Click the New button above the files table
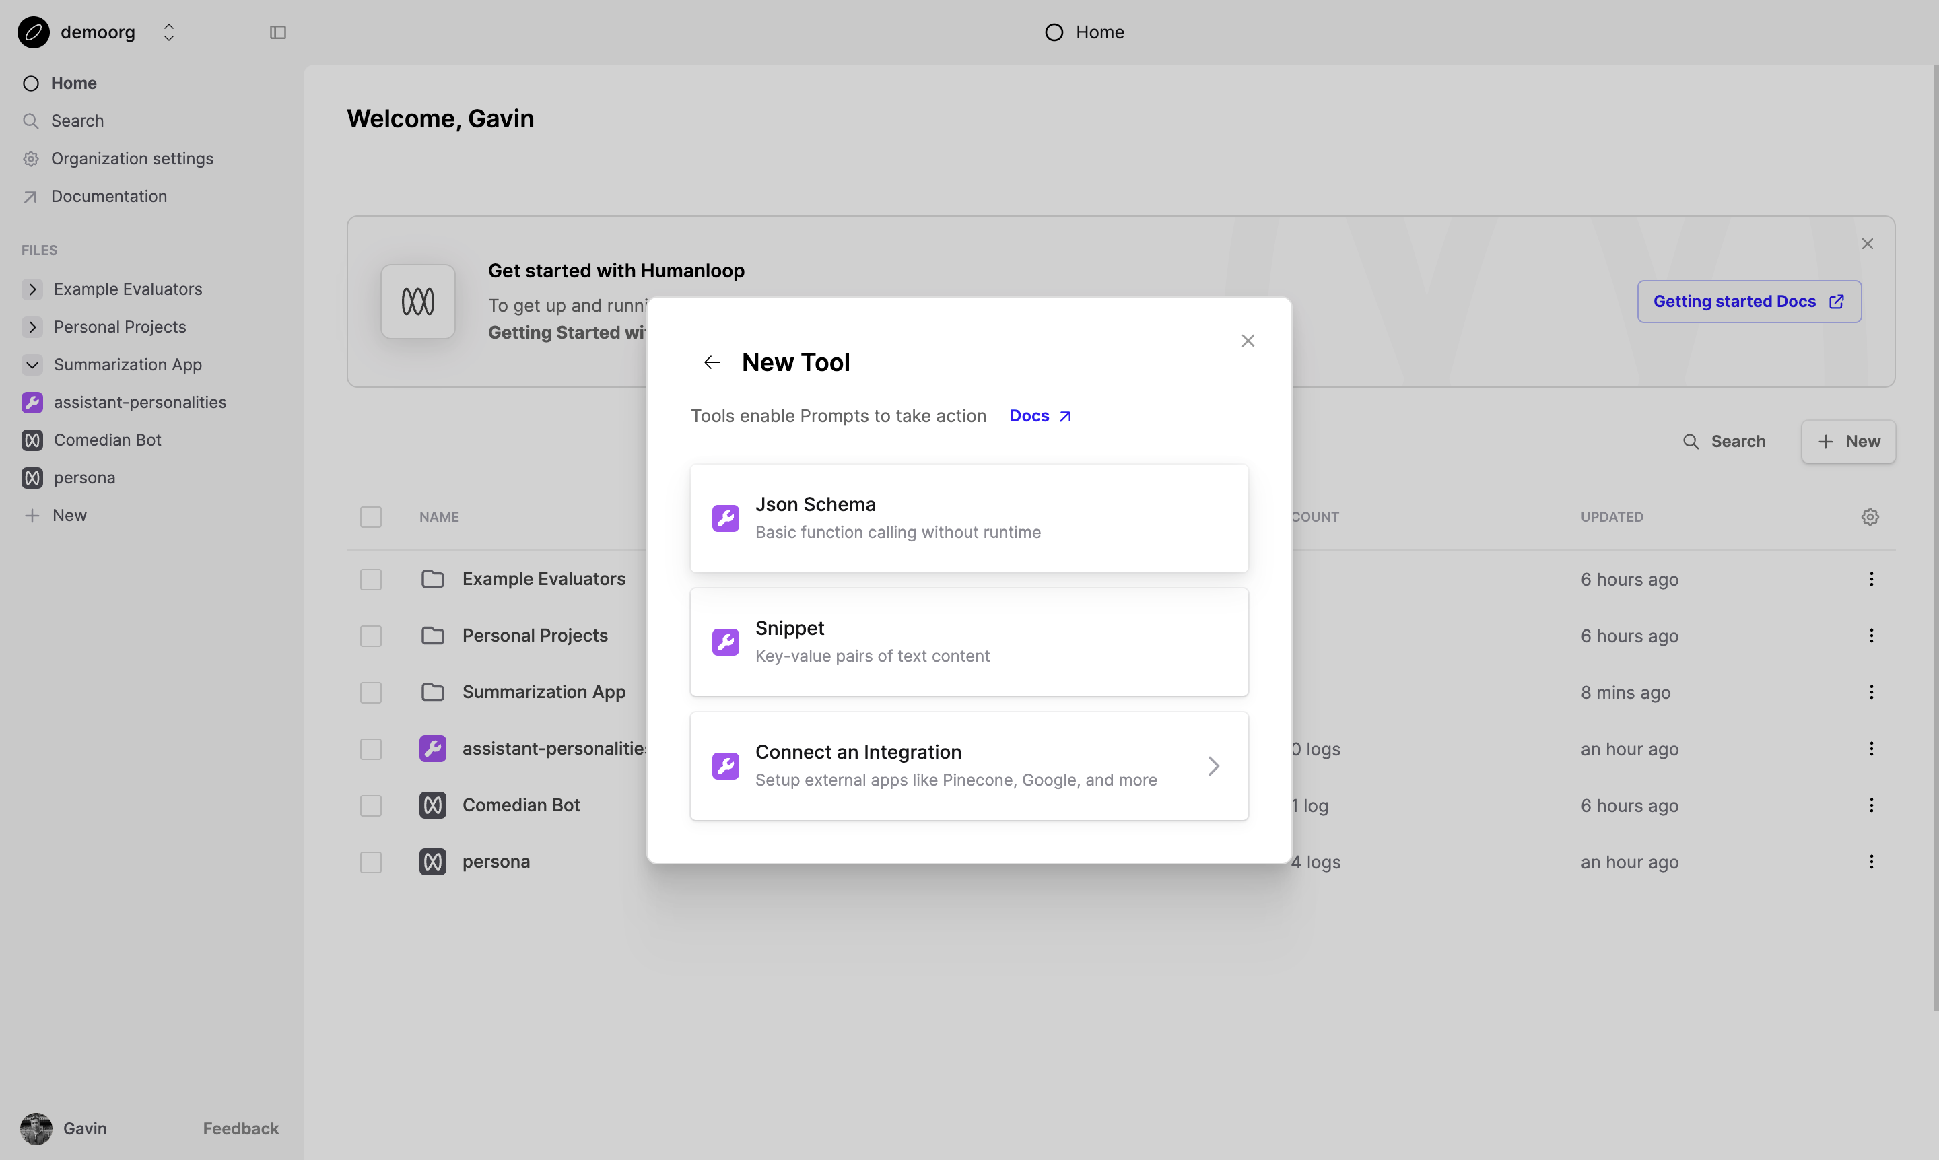1939x1160 pixels. coord(1848,442)
